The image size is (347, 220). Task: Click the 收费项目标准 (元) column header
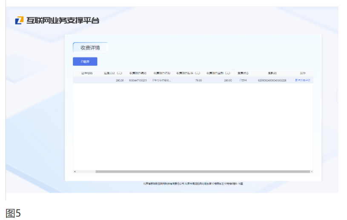(x=188, y=73)
